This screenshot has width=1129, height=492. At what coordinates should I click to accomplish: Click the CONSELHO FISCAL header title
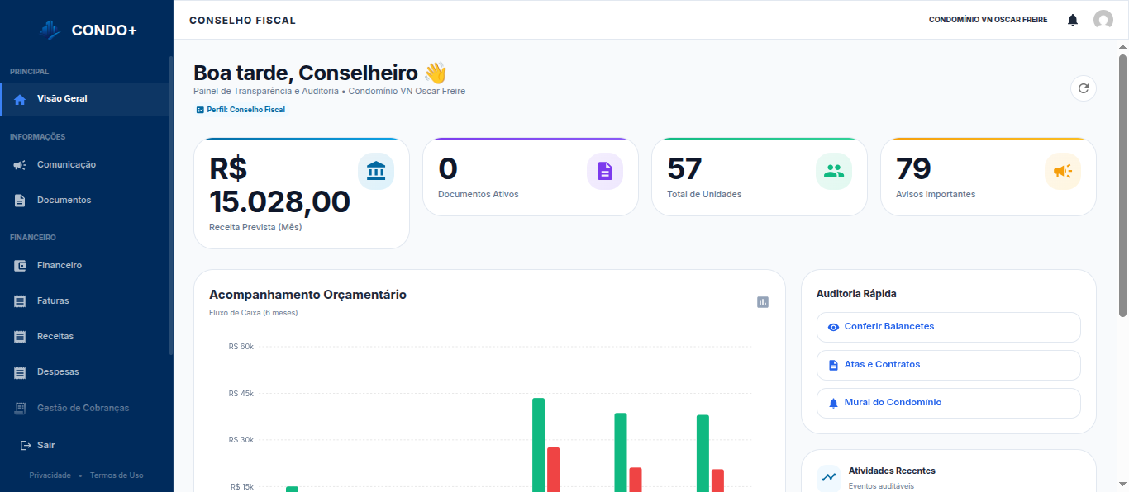[242, 20]
